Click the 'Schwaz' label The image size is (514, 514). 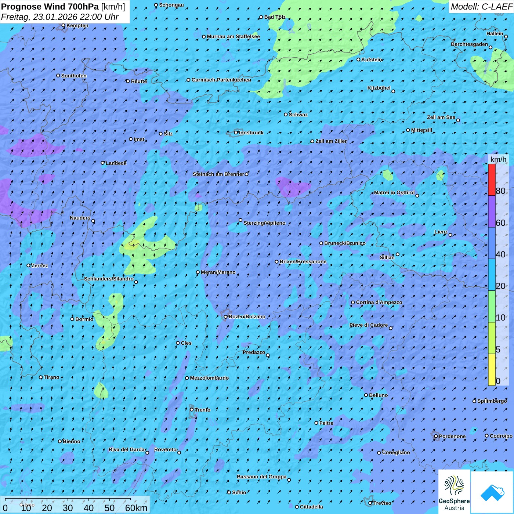coord(298,115)
